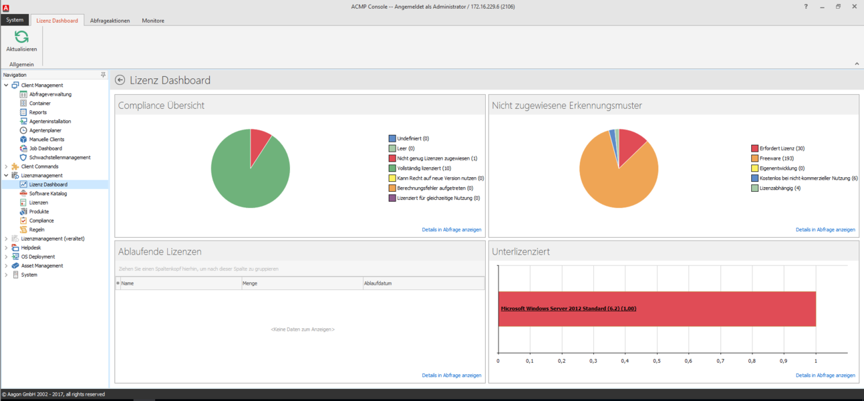Switch to the Abfrageaktionen tab
Viewport: 864px width, 401px height.
click(x=110, y=21)
